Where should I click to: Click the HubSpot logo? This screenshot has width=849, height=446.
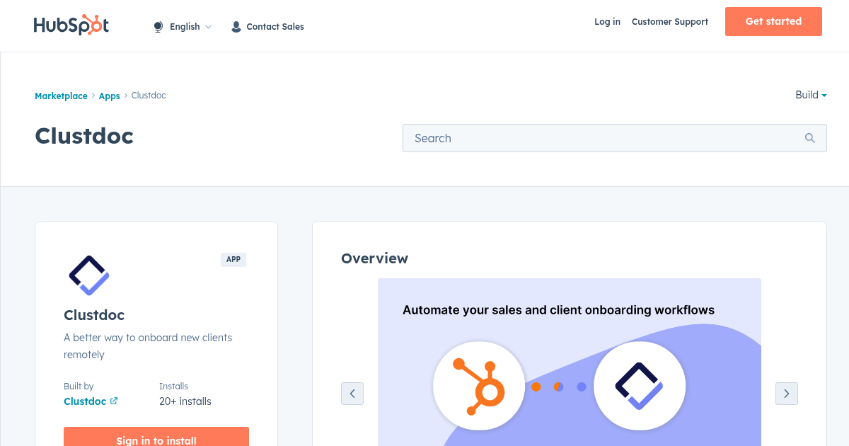tap(71, 25)
